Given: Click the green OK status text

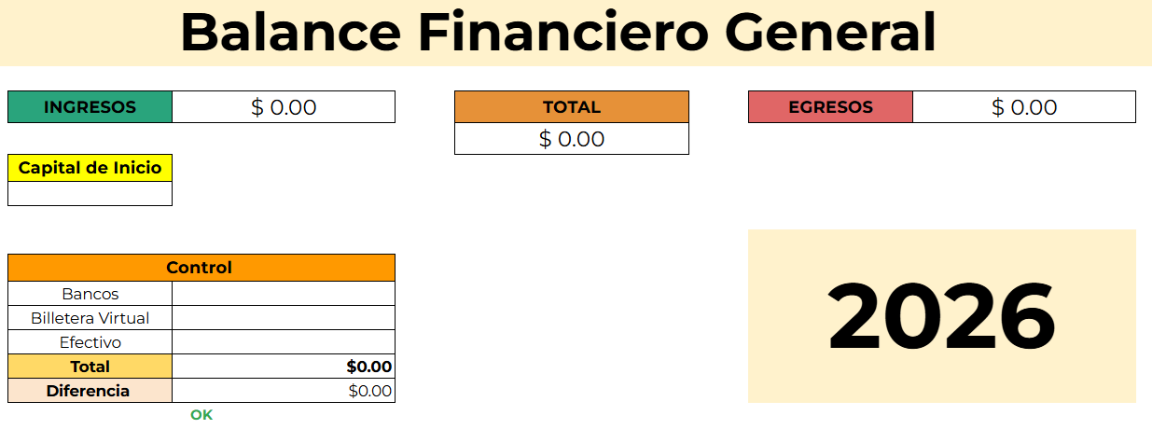Looking at the screenshot, I should tap(201, 415).
